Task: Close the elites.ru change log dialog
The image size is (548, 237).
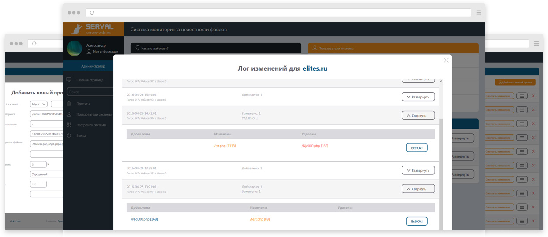Action: pos(446,60)
